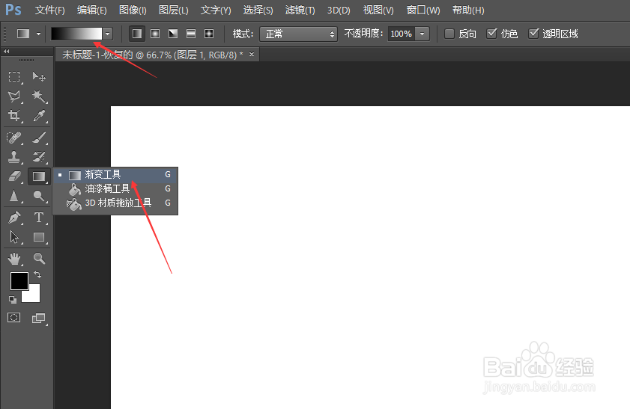Select the Horizontal Type tool
Image resolution: width=630 pixels, height=409 pixels.
(x=39, y=218)
